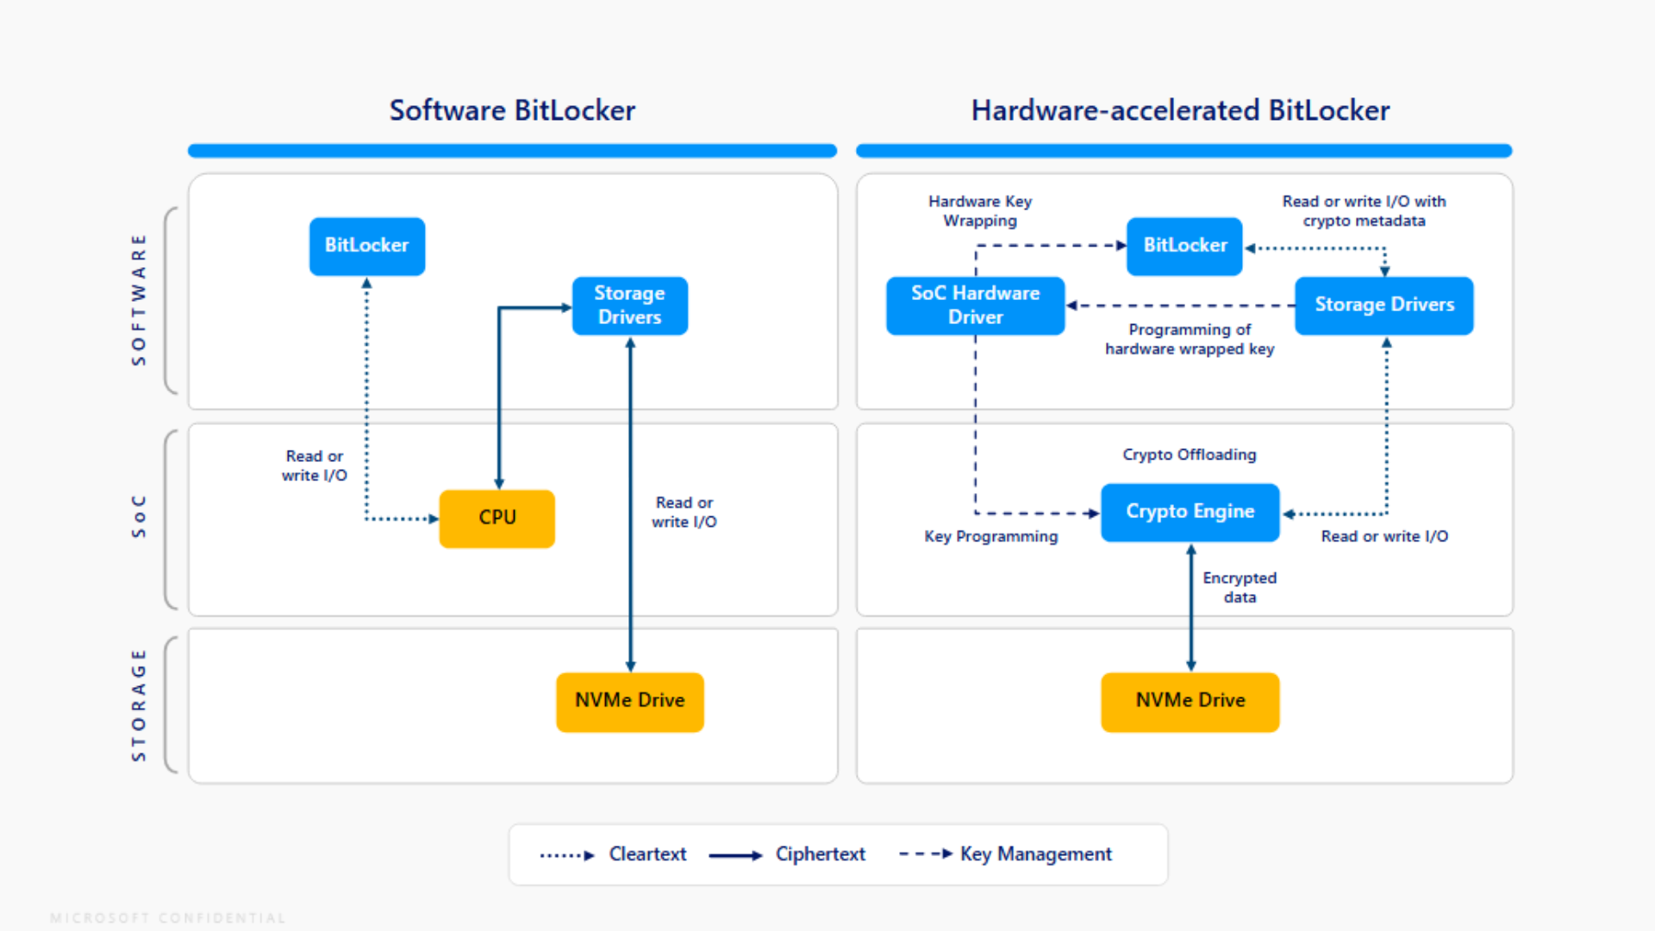The width and height of the screenshot is (1655, 931).
Task: Toggle the Key Management legend entry
Action: tap(1035, 854)
